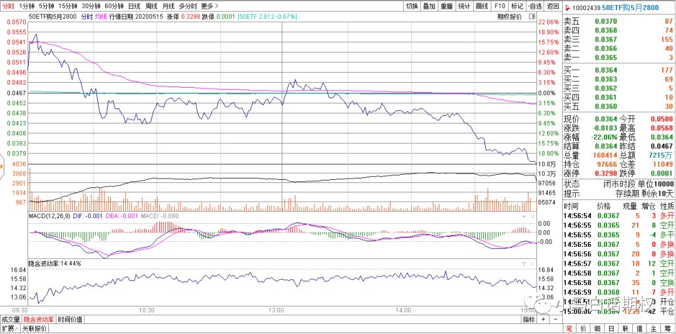Click the 标记 marker tool
The width and height of the screenshot is (676, 334).
pos(517,6)
